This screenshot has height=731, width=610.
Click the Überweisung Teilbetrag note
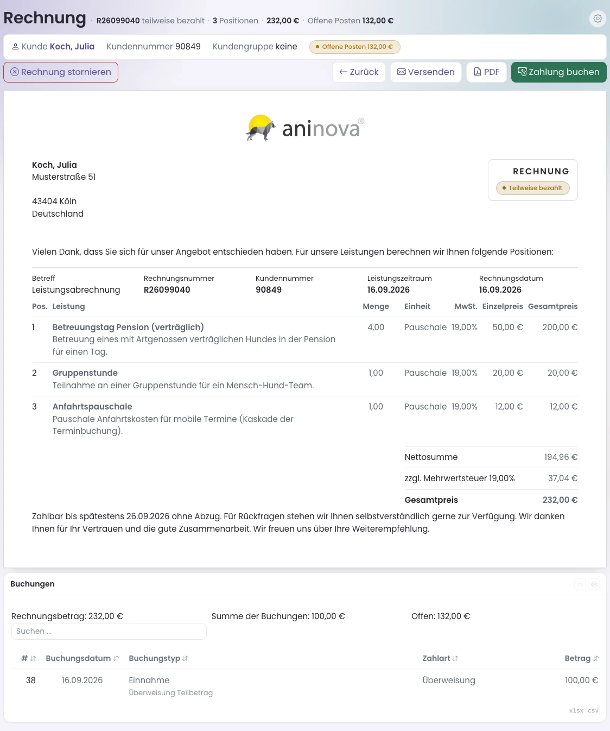171,693
